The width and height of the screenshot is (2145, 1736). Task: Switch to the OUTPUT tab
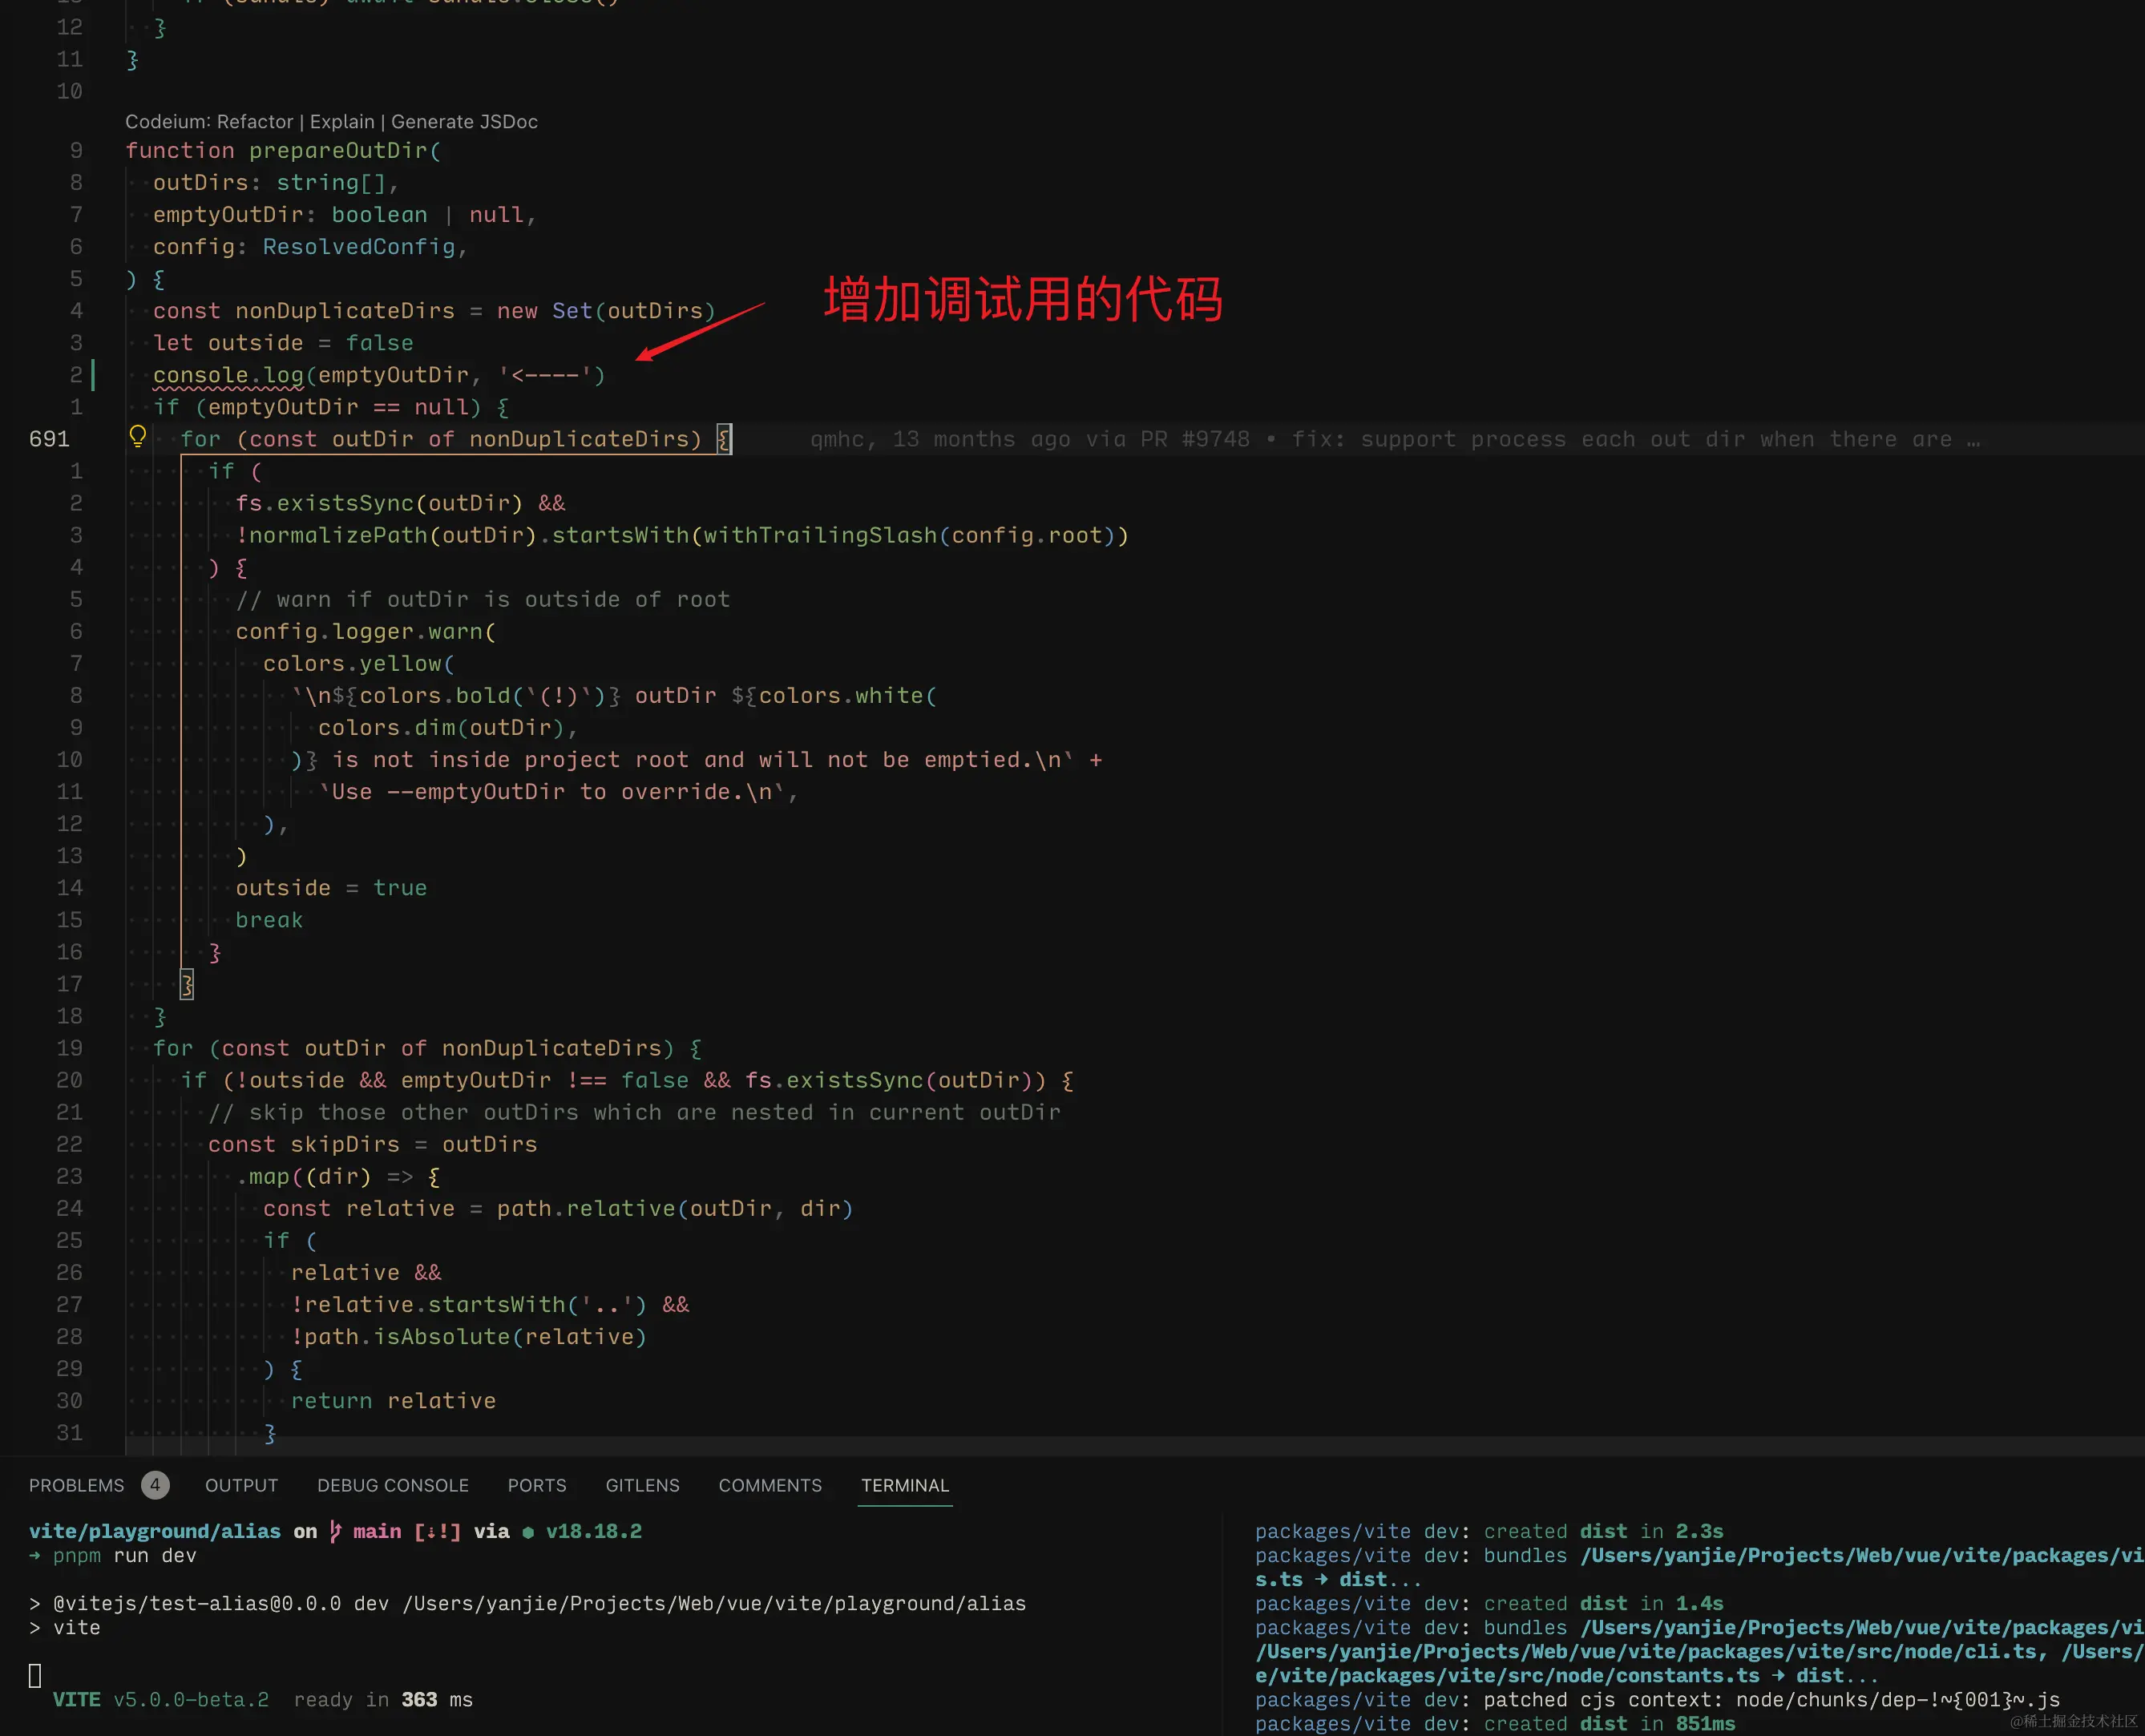241,1485
